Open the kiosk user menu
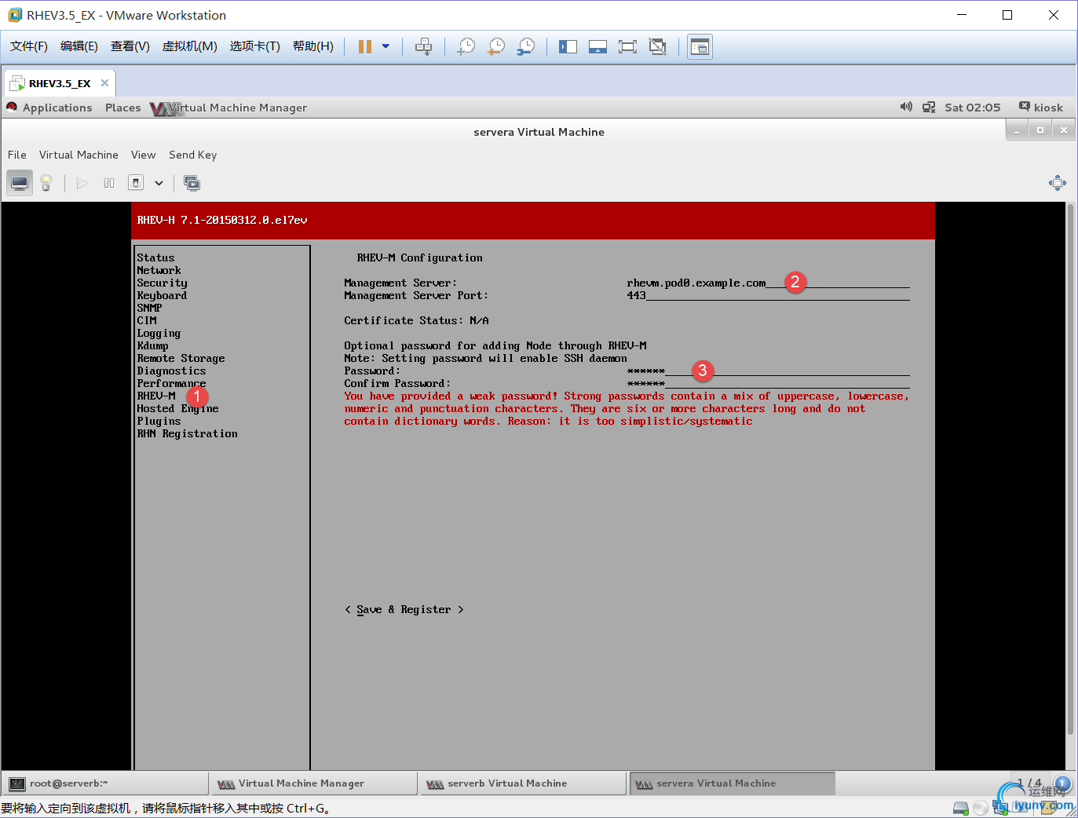Viewport: 1078px width, 818px height. click(x=1041, y=108)
